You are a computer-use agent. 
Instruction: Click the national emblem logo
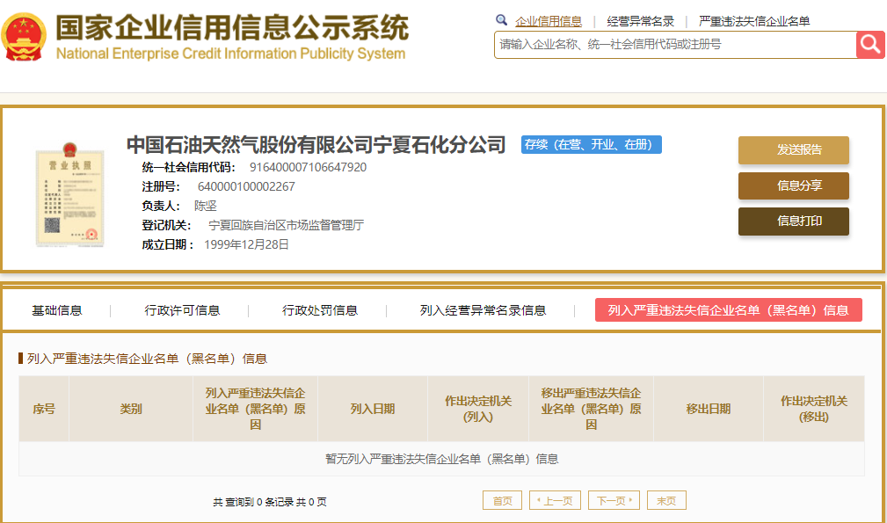tap(23, 37)
